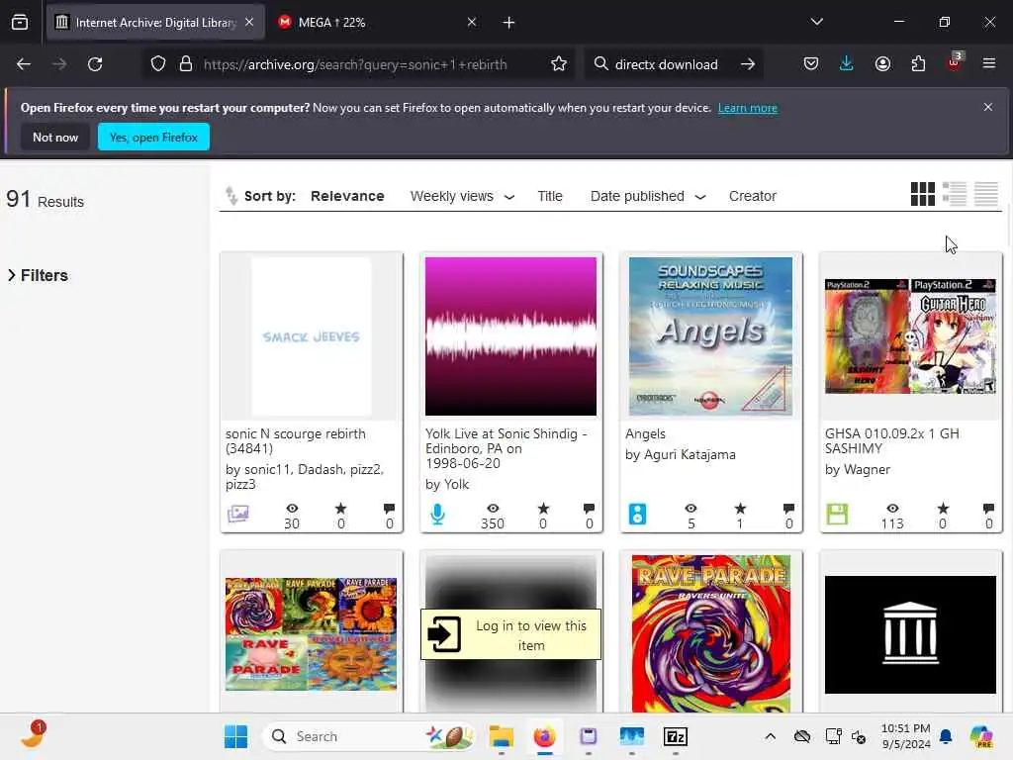Click the pink waveform audio thumbnail
This screenshot has height=760, width=1013.
pyautogui.click(x=511, y=336)
